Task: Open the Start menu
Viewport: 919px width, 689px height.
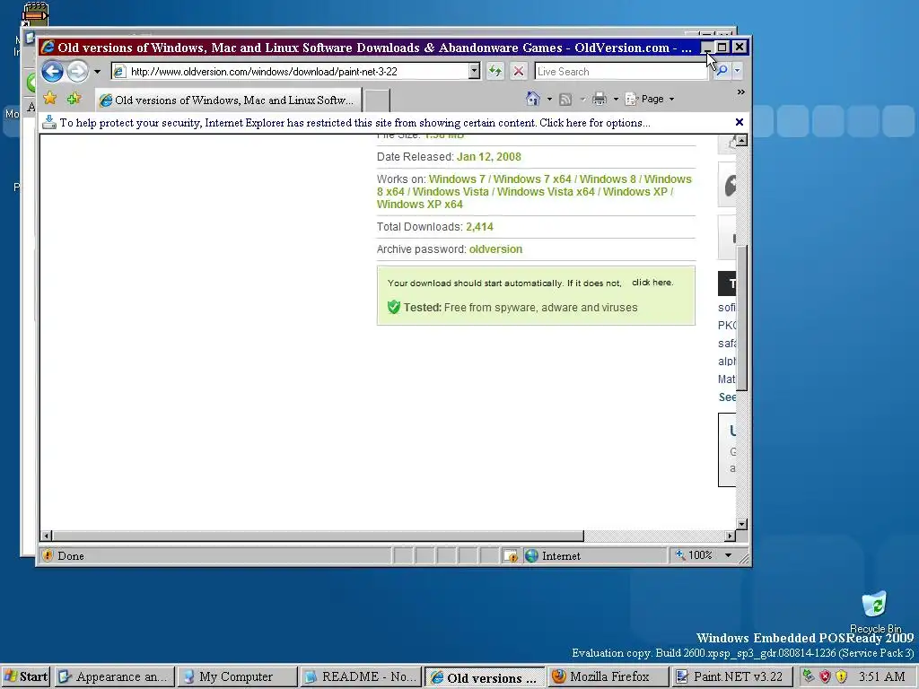Action: pyautogui.click(x=26, y=676)
